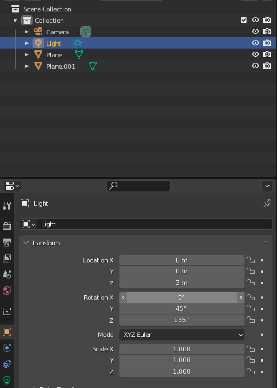Switch to View Layer properties tab
277x388 pixels.
[7, 258]
